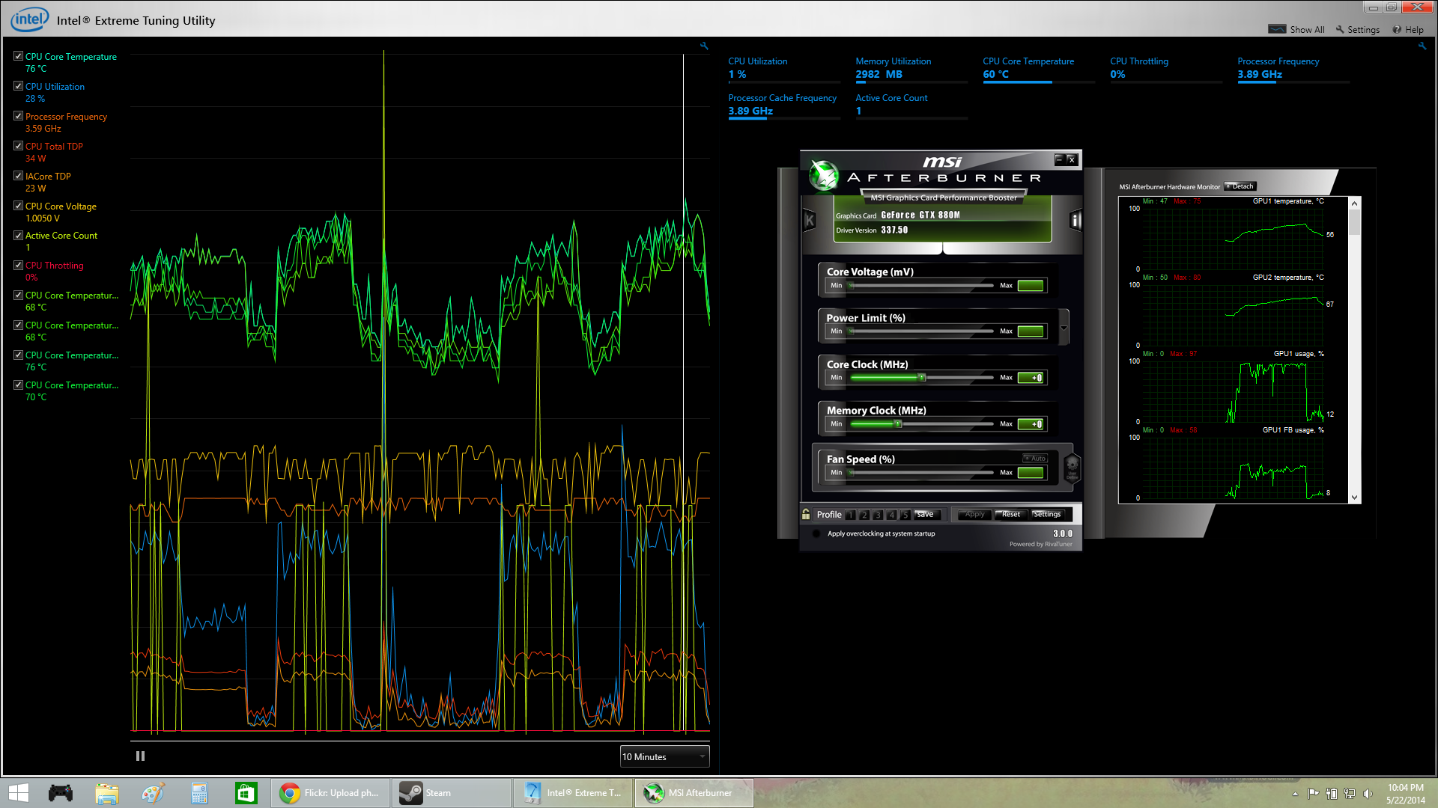Uncheck the IACore TDP graph line
This screenshot has height=808, width=1438.
point(18,176)
